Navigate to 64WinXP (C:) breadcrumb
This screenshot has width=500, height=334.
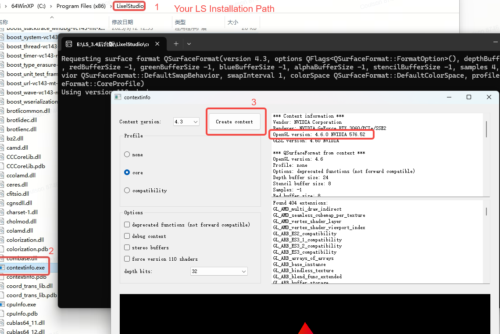point(29,6)
